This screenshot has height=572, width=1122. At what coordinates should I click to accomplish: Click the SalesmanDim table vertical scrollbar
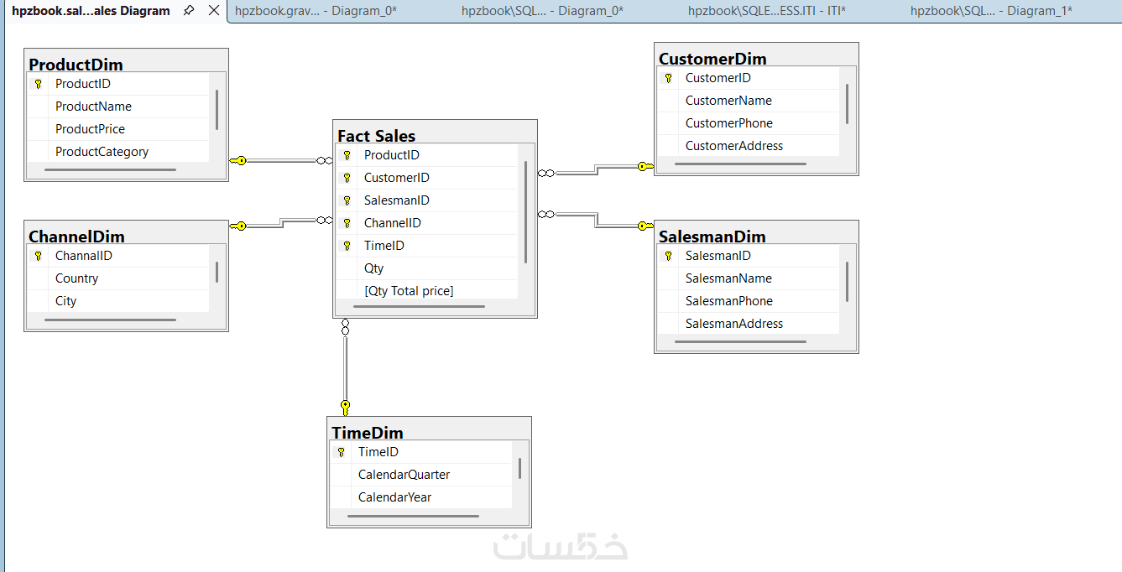848,282
